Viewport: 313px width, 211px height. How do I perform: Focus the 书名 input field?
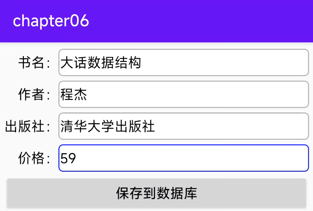[184, 63]
